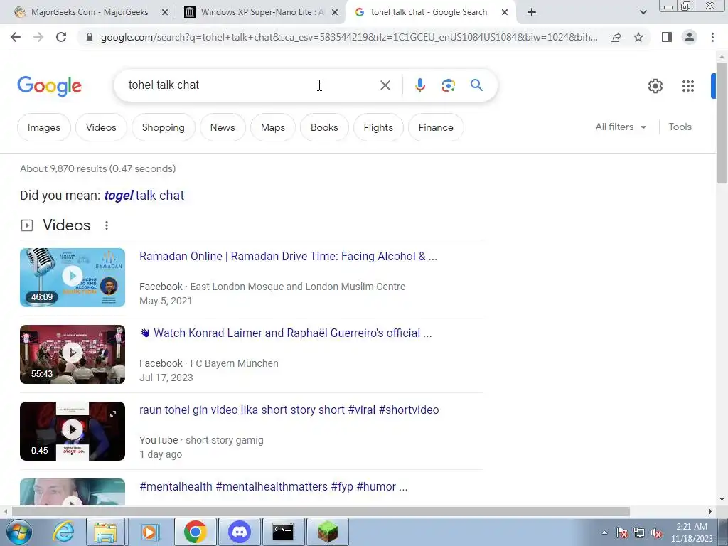Screen dimensions: 728x546
Task: Open Videos section more options
Action: click(107, 225)
